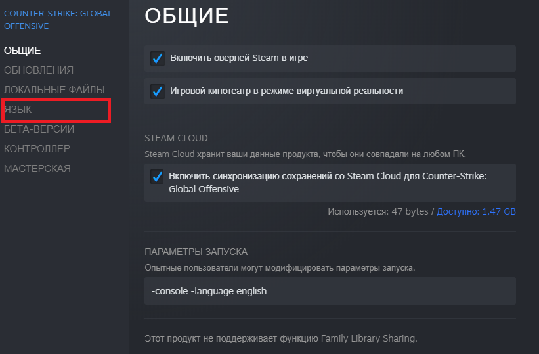Image resolution: width=539 pixels, height=354 pixels.
Task: Click the 'Steam Cloud хранит ваши данные' description
Action: 305,154
